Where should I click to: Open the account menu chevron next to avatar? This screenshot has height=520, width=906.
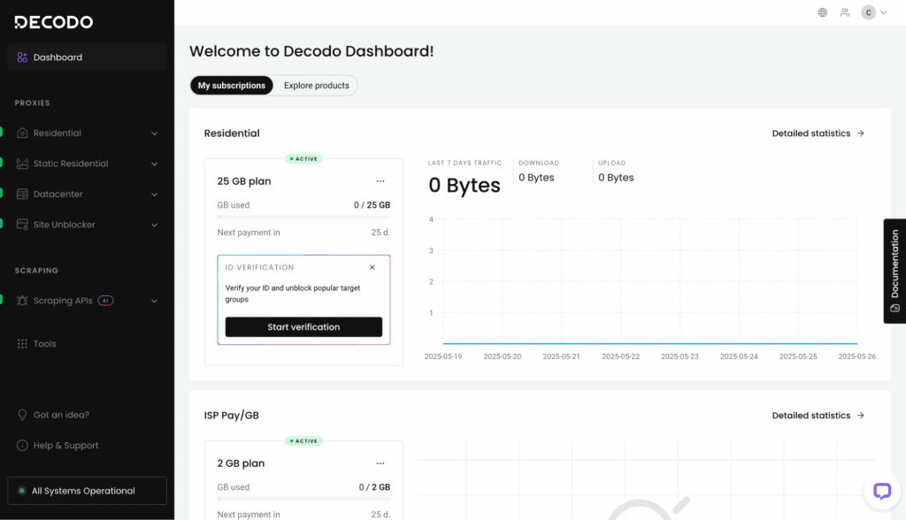(882, 12)
